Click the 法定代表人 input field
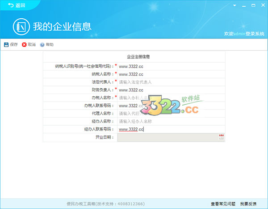The image size is (268, 209). click(171, 82)
